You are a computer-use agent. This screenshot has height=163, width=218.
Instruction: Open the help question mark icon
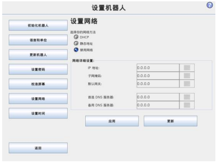coord(210,5)
